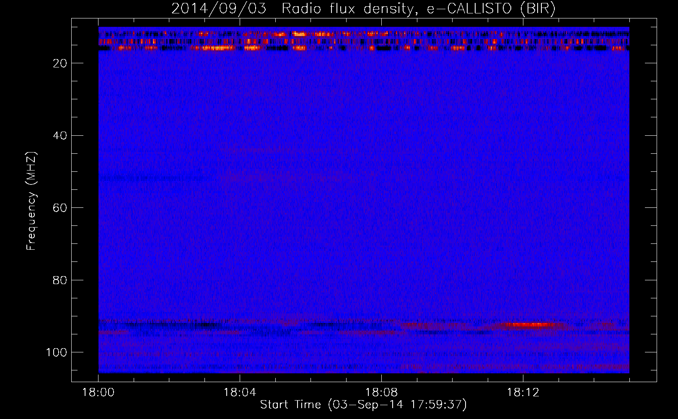Click the 80 MHz frequency tick label
The width and height of the screenshot is (678, 419).
tap(60, 280)
